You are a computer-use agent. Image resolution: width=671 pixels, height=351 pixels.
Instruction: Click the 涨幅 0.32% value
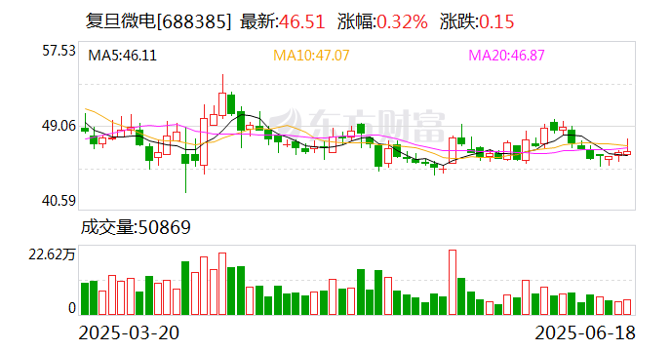[x=402, y=21]
